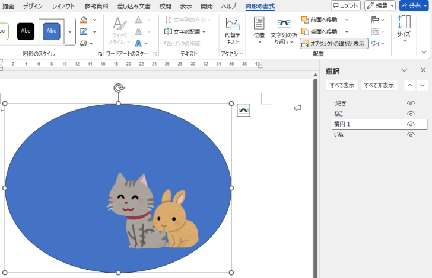Select the text outline A icon
The height and width of the screenshot is (278, 432).
(x=138, y=31)
